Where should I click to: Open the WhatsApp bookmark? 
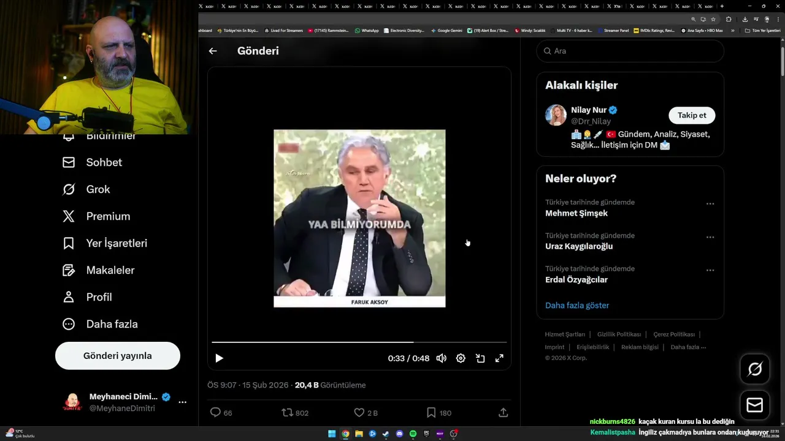coord(367,30)
